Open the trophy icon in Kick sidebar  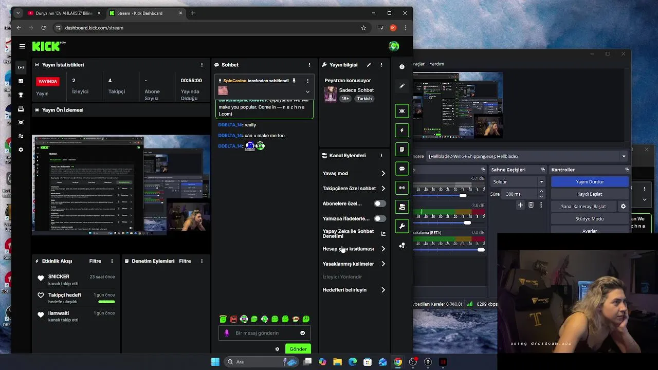coord(21,95)
